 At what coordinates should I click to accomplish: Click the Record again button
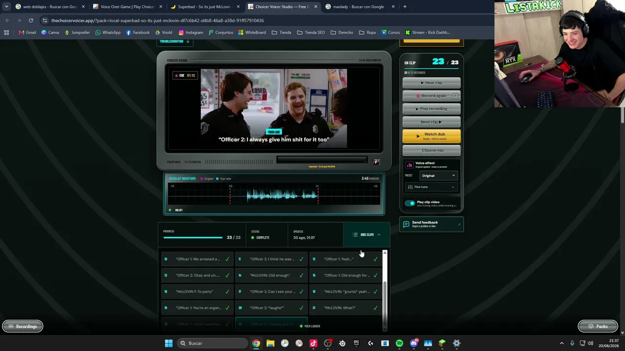point(432,96)
